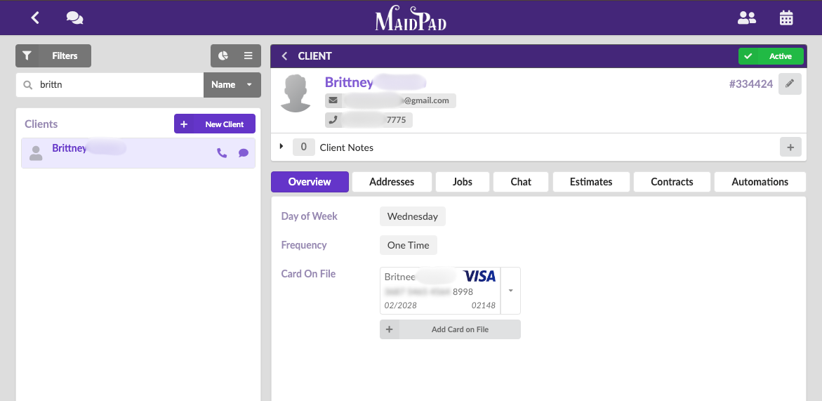Click the chat icon in Brittney's list row

coord(244,153)
